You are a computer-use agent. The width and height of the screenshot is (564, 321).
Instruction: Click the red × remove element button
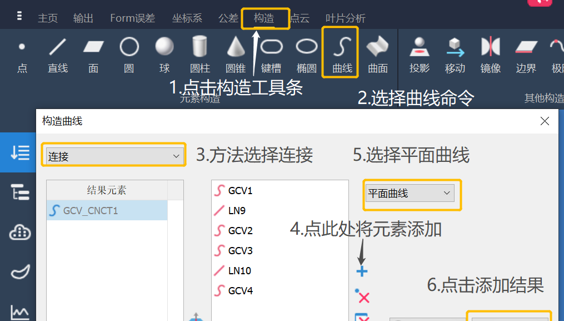362,297
